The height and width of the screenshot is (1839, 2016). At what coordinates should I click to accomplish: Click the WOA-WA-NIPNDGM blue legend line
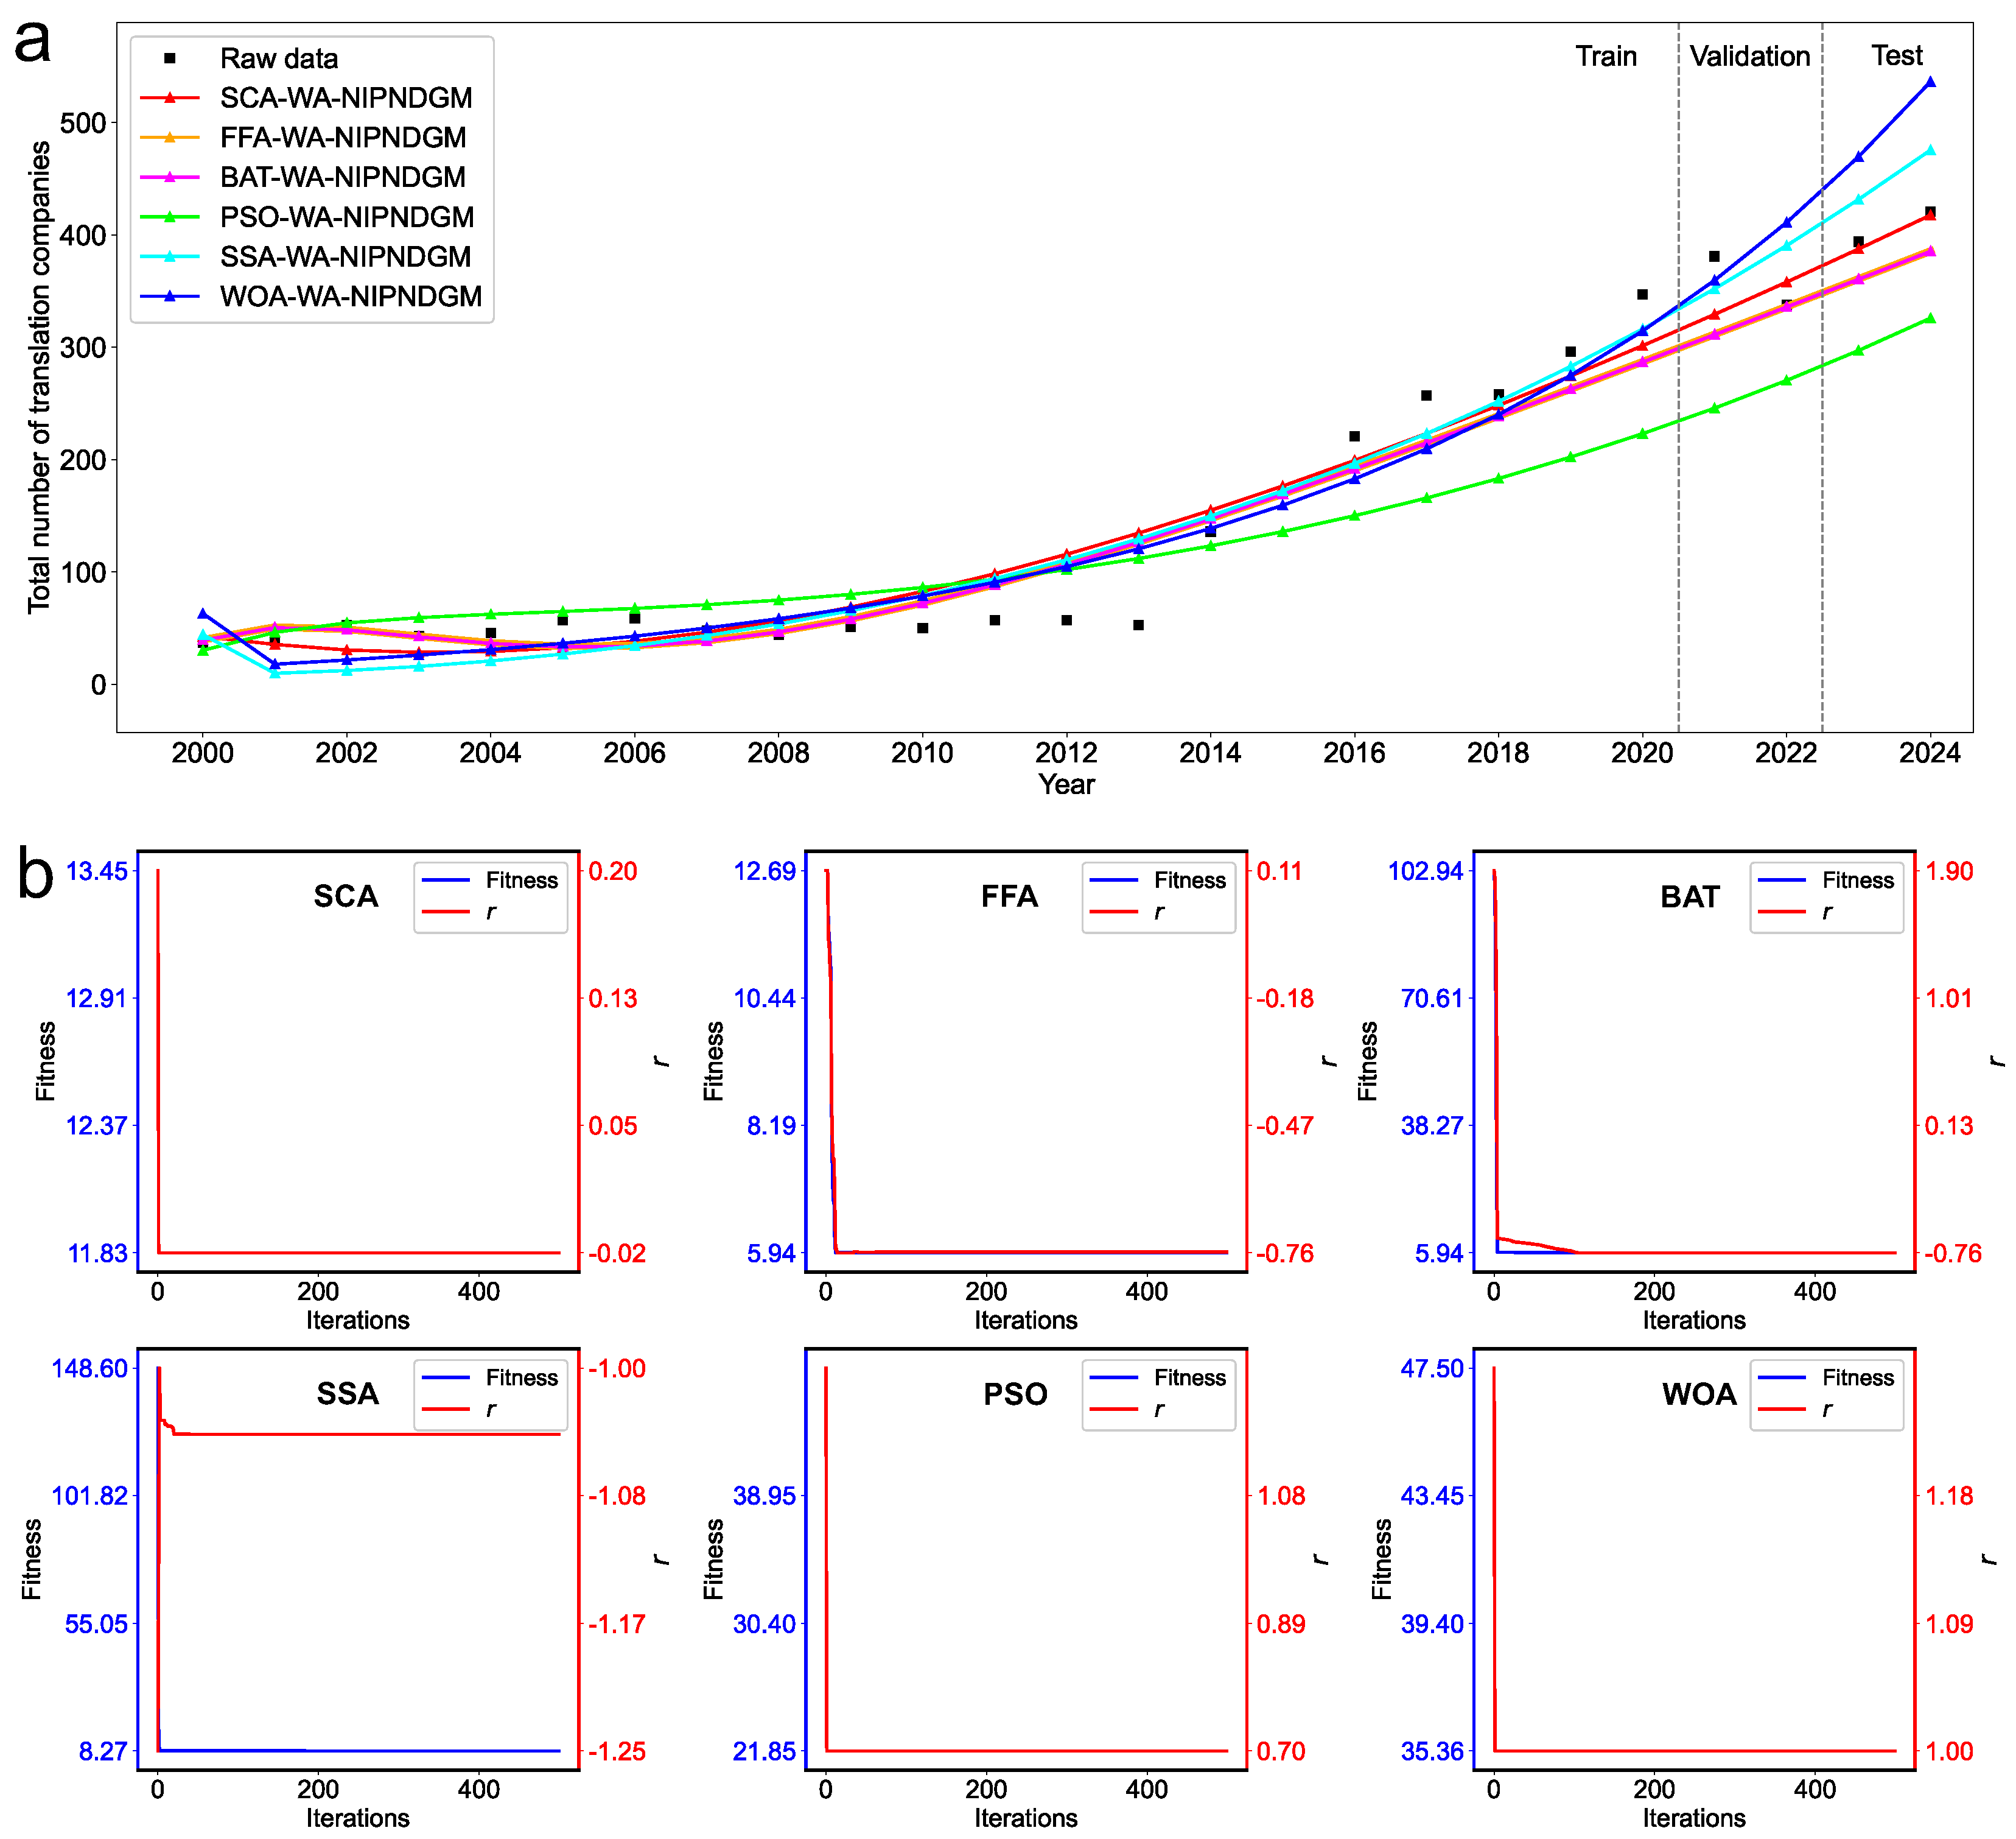coord(170,296)
